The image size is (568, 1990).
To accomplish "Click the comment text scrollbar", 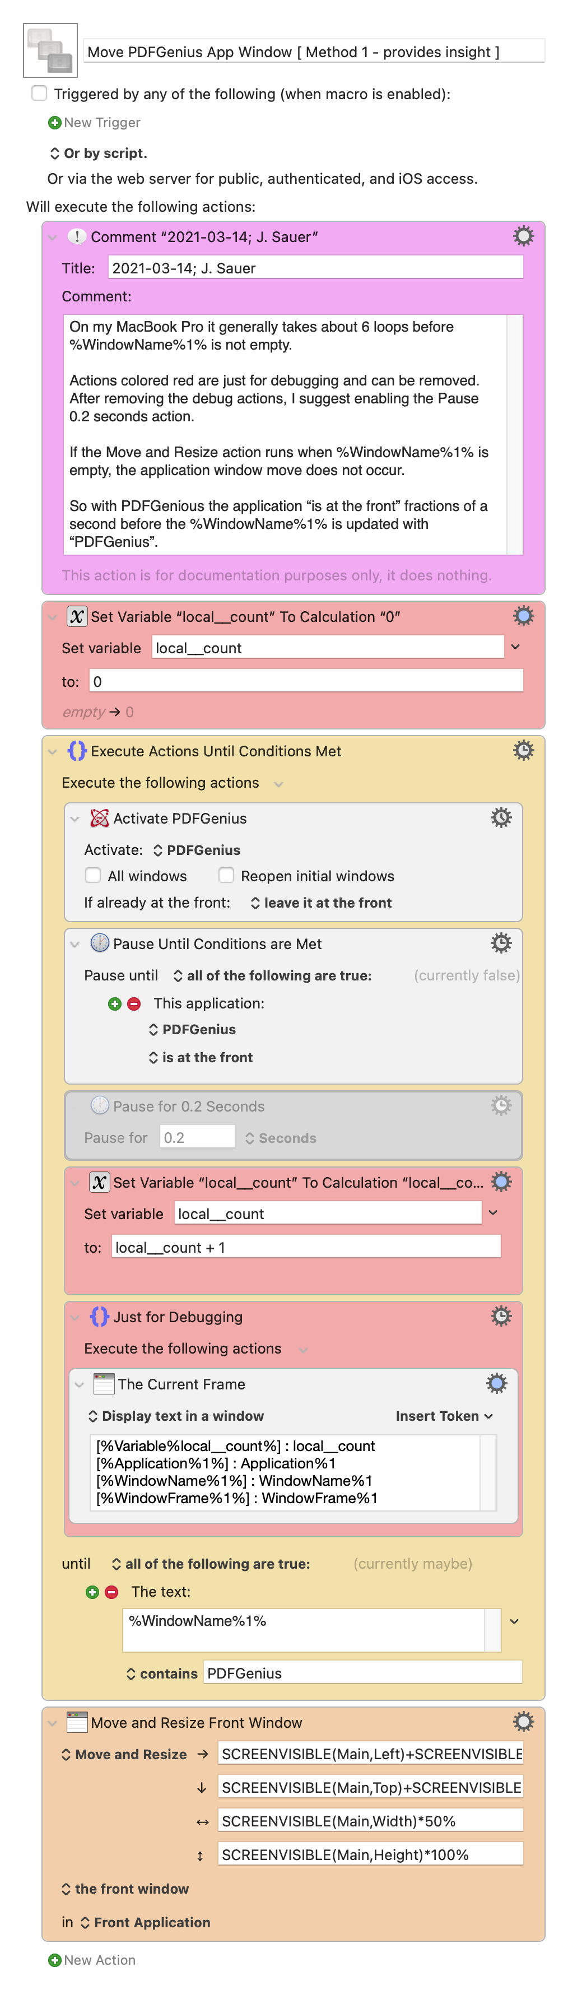I will [x=514, y=434].
